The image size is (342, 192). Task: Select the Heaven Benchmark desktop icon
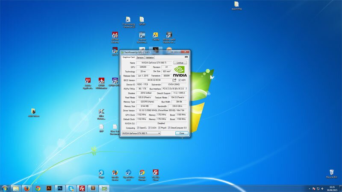click(142, 38)
